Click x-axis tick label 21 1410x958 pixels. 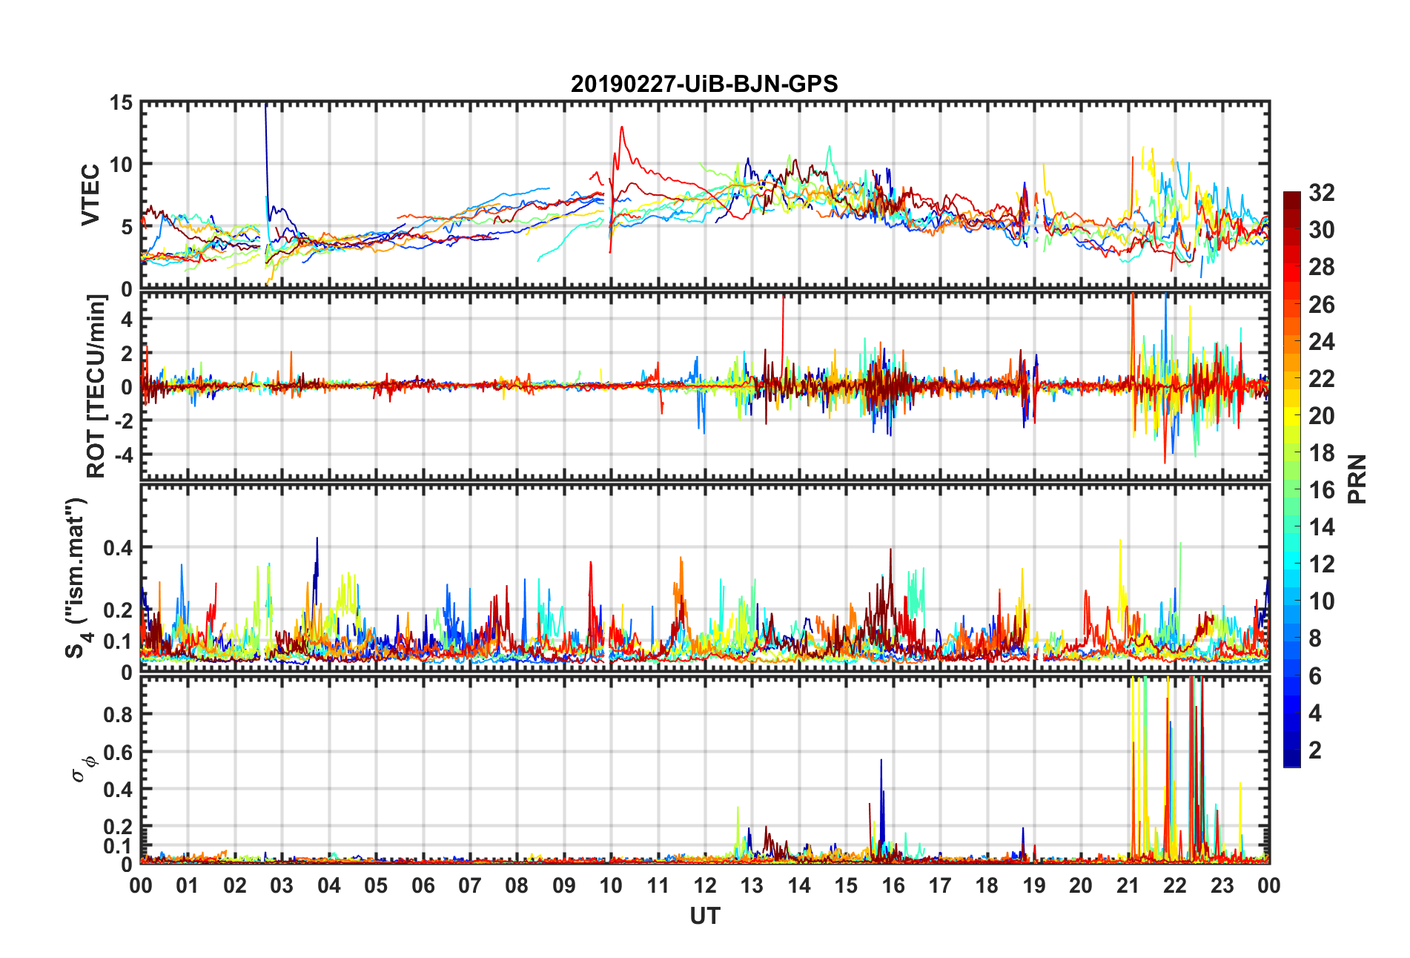(x=1128, y=885)
